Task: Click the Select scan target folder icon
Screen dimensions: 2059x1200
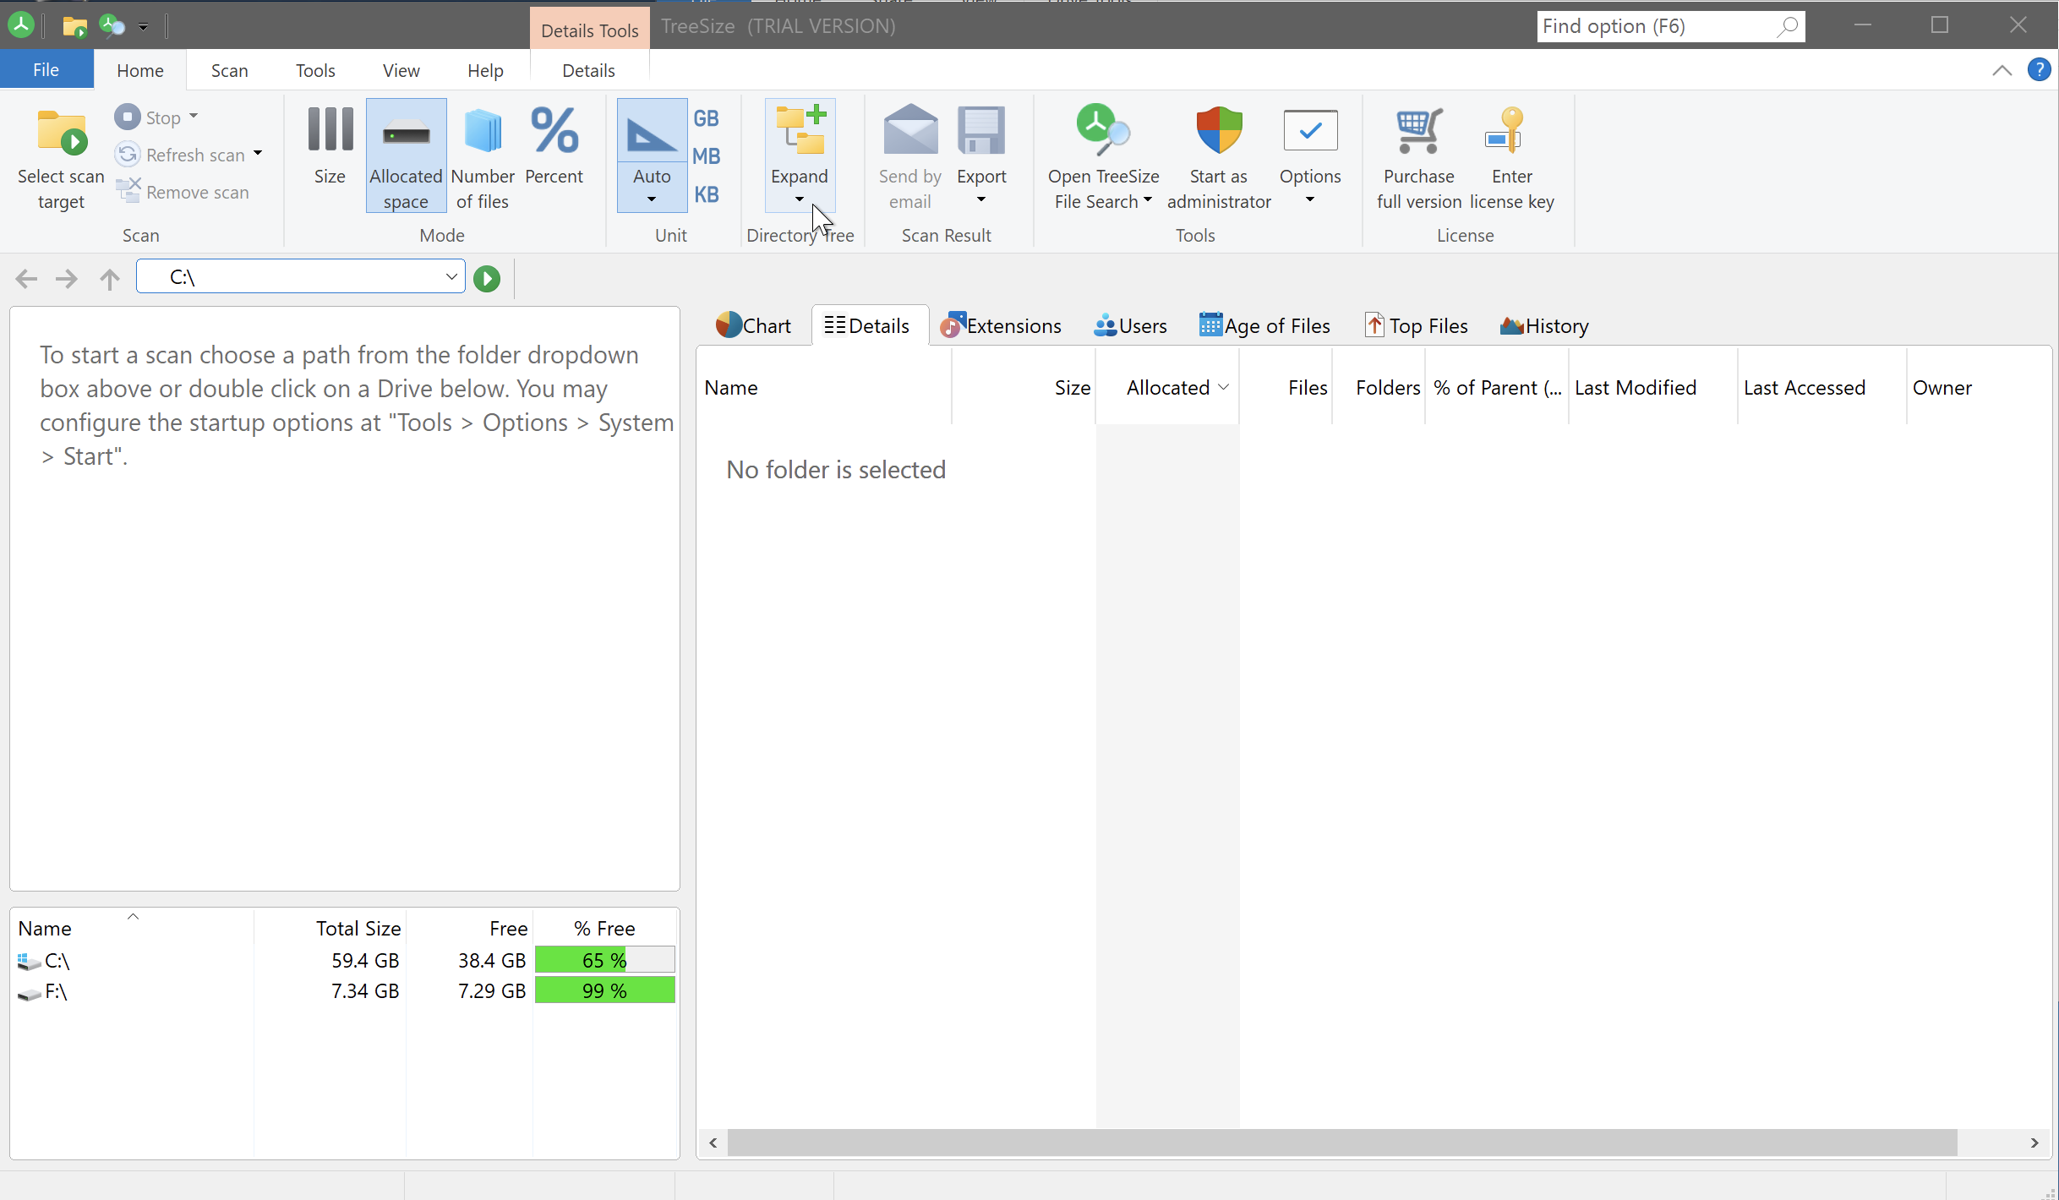Action: (62, 133)
